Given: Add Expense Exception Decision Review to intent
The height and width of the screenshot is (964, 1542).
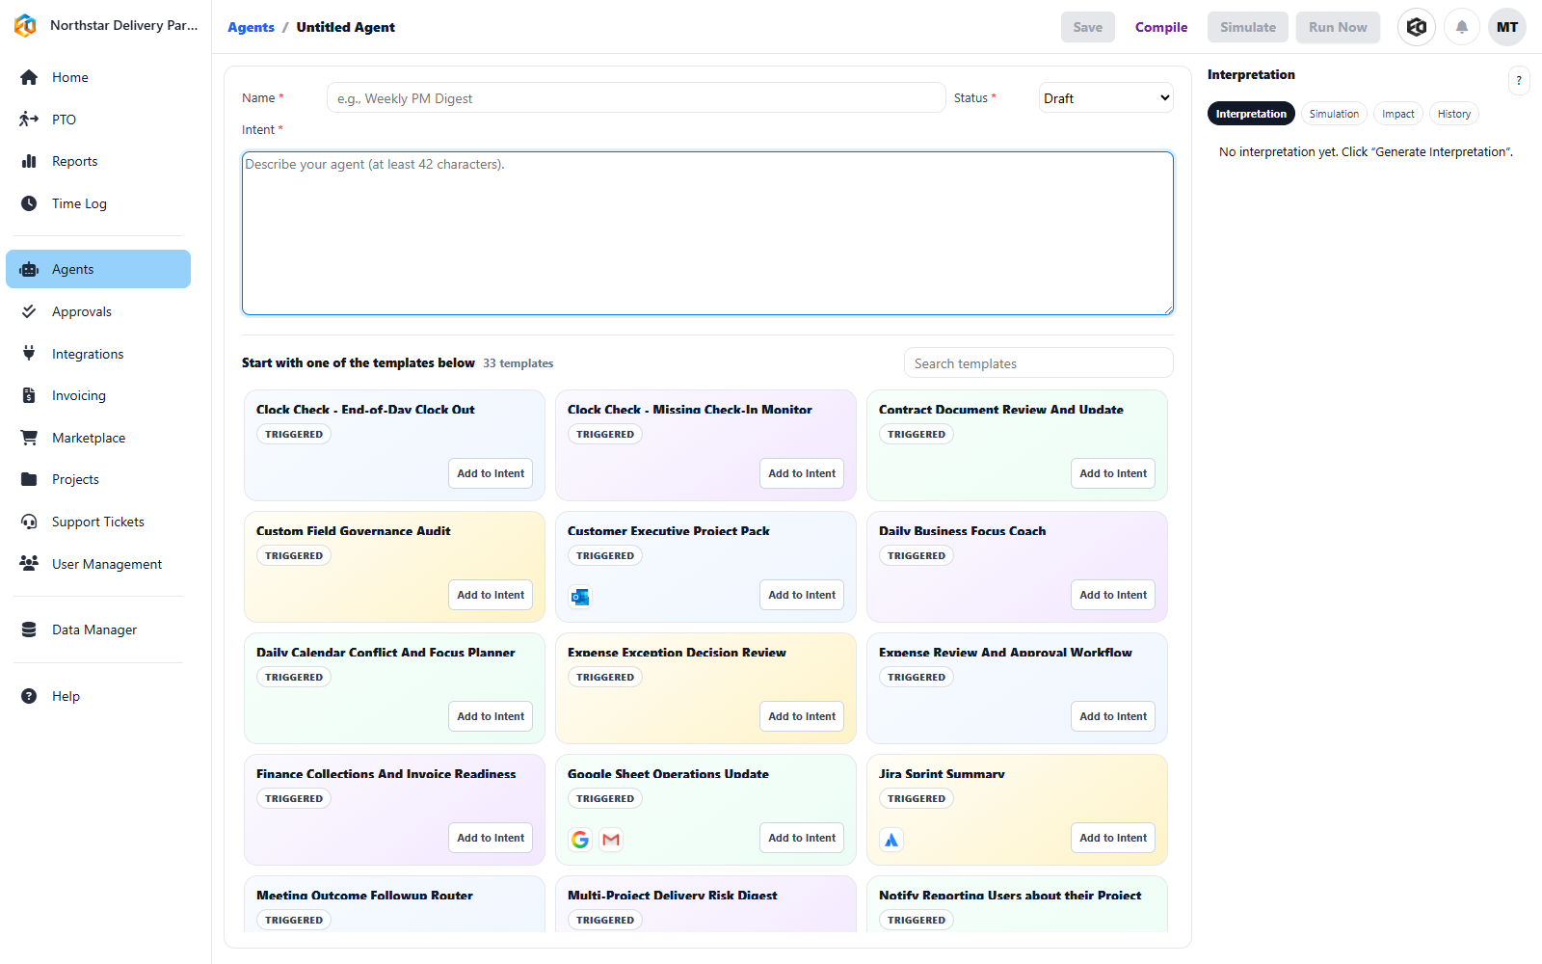Looking at the screenshot, I should coord(802,716).
